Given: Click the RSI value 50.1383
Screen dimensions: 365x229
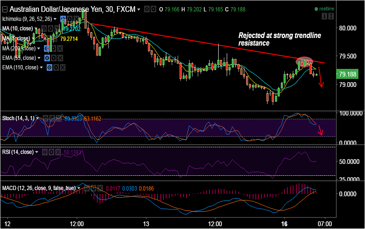Looking at the screenshot, I should pos(73,153).
